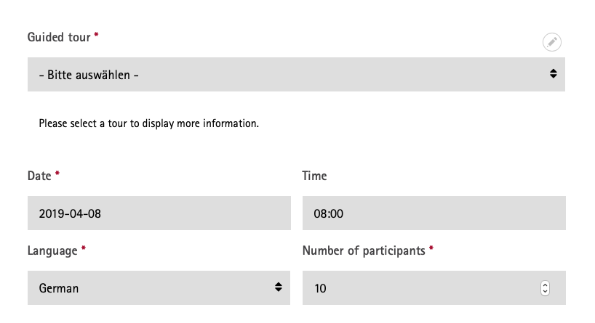Open the Guided tour "Bitte auswählen" dropdown
This screenshot has width=595, height=323.
[x=291, y=74]
